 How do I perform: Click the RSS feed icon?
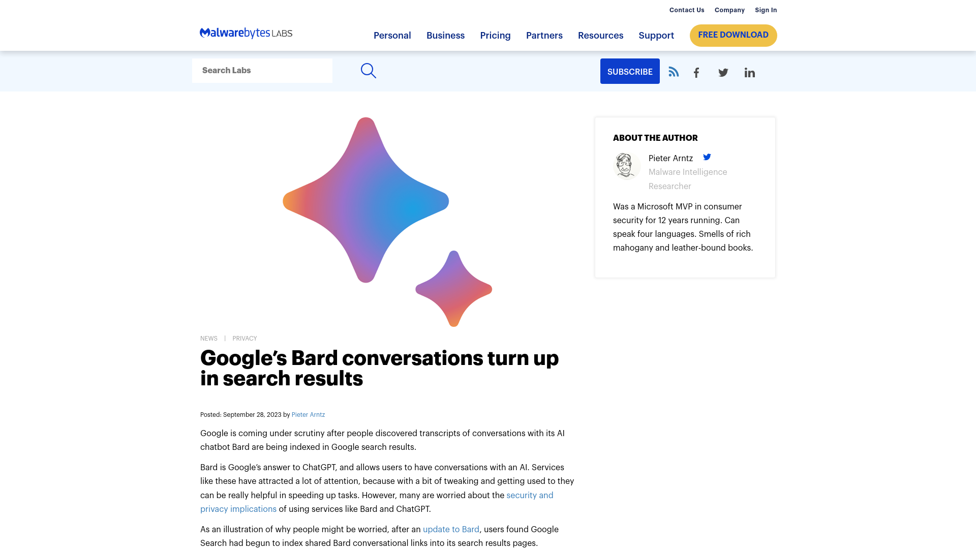673,71
